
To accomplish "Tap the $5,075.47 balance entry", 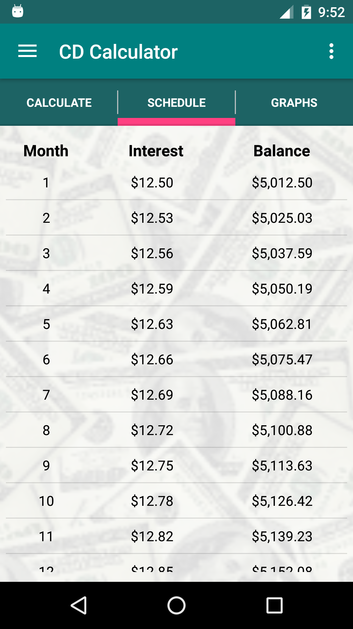I will coord(282,359).
